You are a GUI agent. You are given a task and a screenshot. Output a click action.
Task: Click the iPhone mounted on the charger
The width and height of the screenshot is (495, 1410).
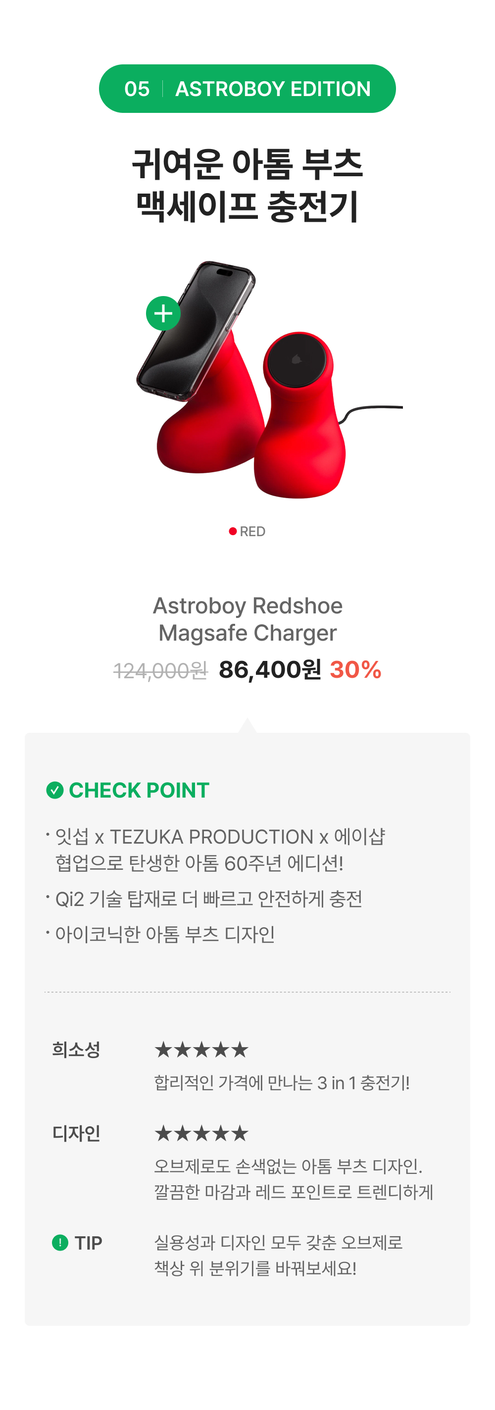coord(196,330)
